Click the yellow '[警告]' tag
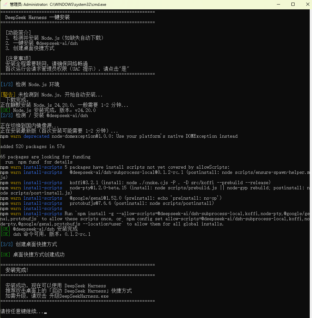This screenshot has width=312, height=318. pyautogui.click(x=8, y=95)
